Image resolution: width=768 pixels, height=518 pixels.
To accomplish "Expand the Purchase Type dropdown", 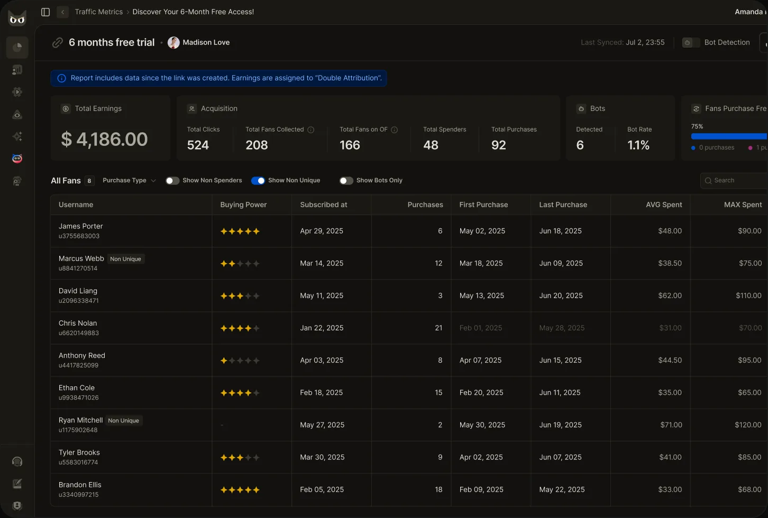I will [x=129, y=181].
